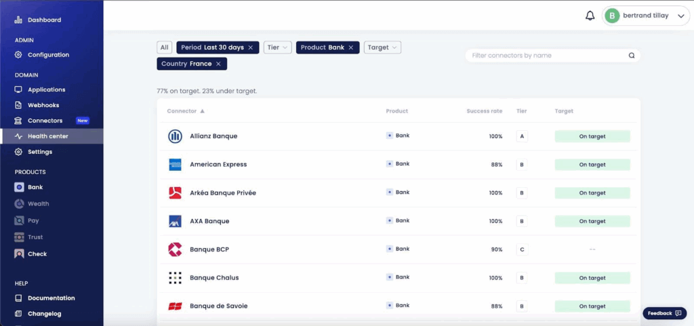Click the search magnifier icon

(632, 56)
